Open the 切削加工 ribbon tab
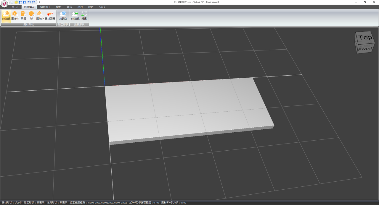Image resolution: width=379 pixels, height=205 pixels. 45,7
